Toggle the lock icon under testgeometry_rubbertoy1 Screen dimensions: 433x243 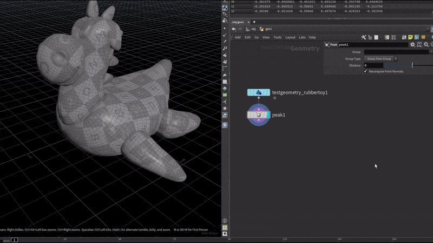(x=274, y=98)
